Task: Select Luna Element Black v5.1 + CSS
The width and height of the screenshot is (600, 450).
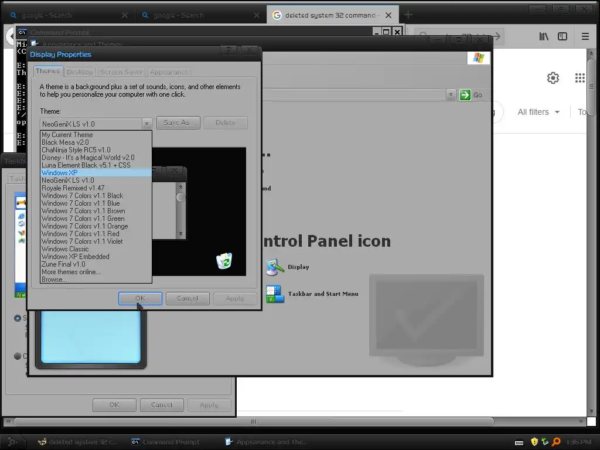Action: click(x=96, y=165)
